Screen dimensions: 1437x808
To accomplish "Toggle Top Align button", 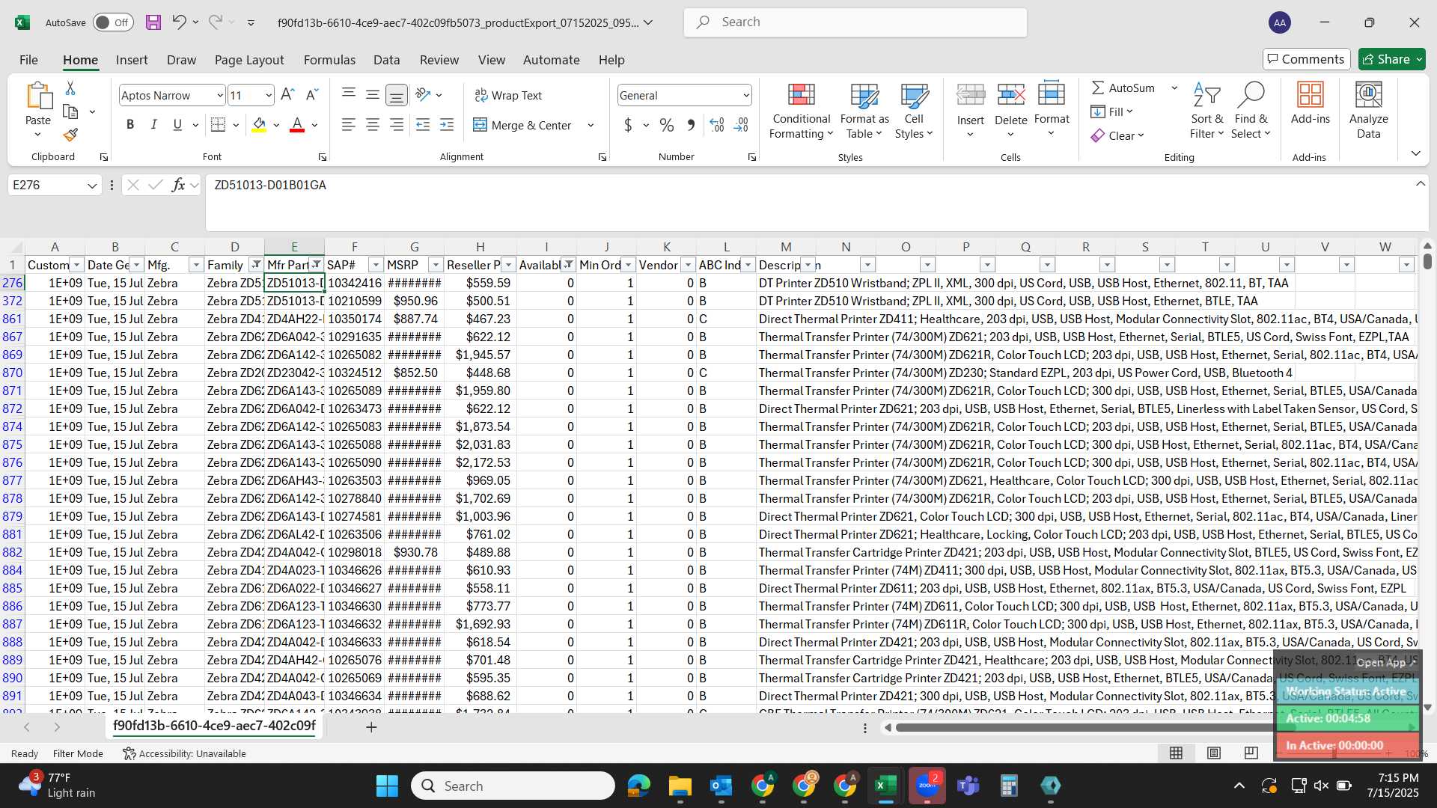I will pos(349,95).
